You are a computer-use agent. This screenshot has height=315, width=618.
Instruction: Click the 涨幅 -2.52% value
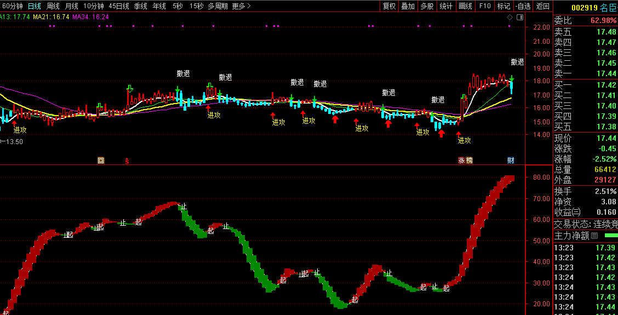pyautogui.click(x=604, y=159)
